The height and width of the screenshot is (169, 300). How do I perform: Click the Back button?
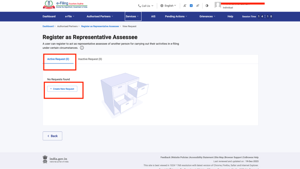pyautogui.click(x=52, y=136)
